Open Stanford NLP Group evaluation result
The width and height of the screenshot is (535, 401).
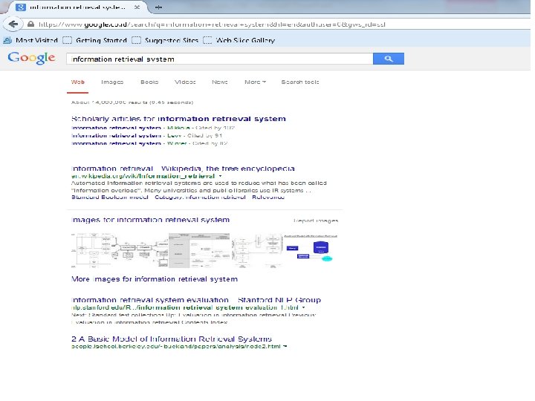tap(196, 300)
